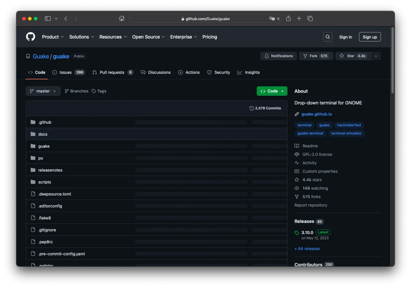
Task: Click the hacktoberfest topic tag
Action: [x=349, y=125]
